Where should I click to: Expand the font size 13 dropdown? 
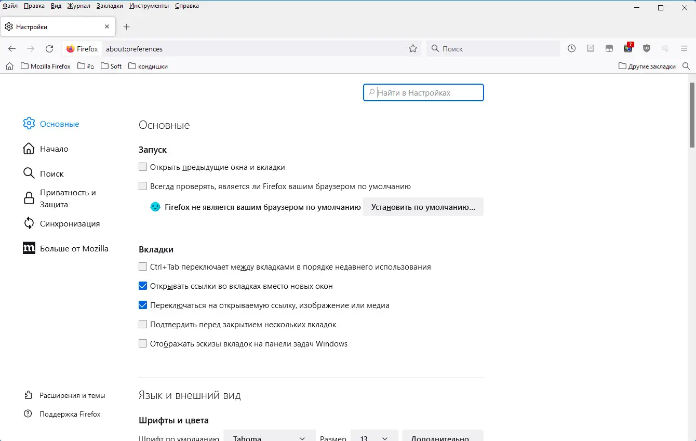(374, 436)
